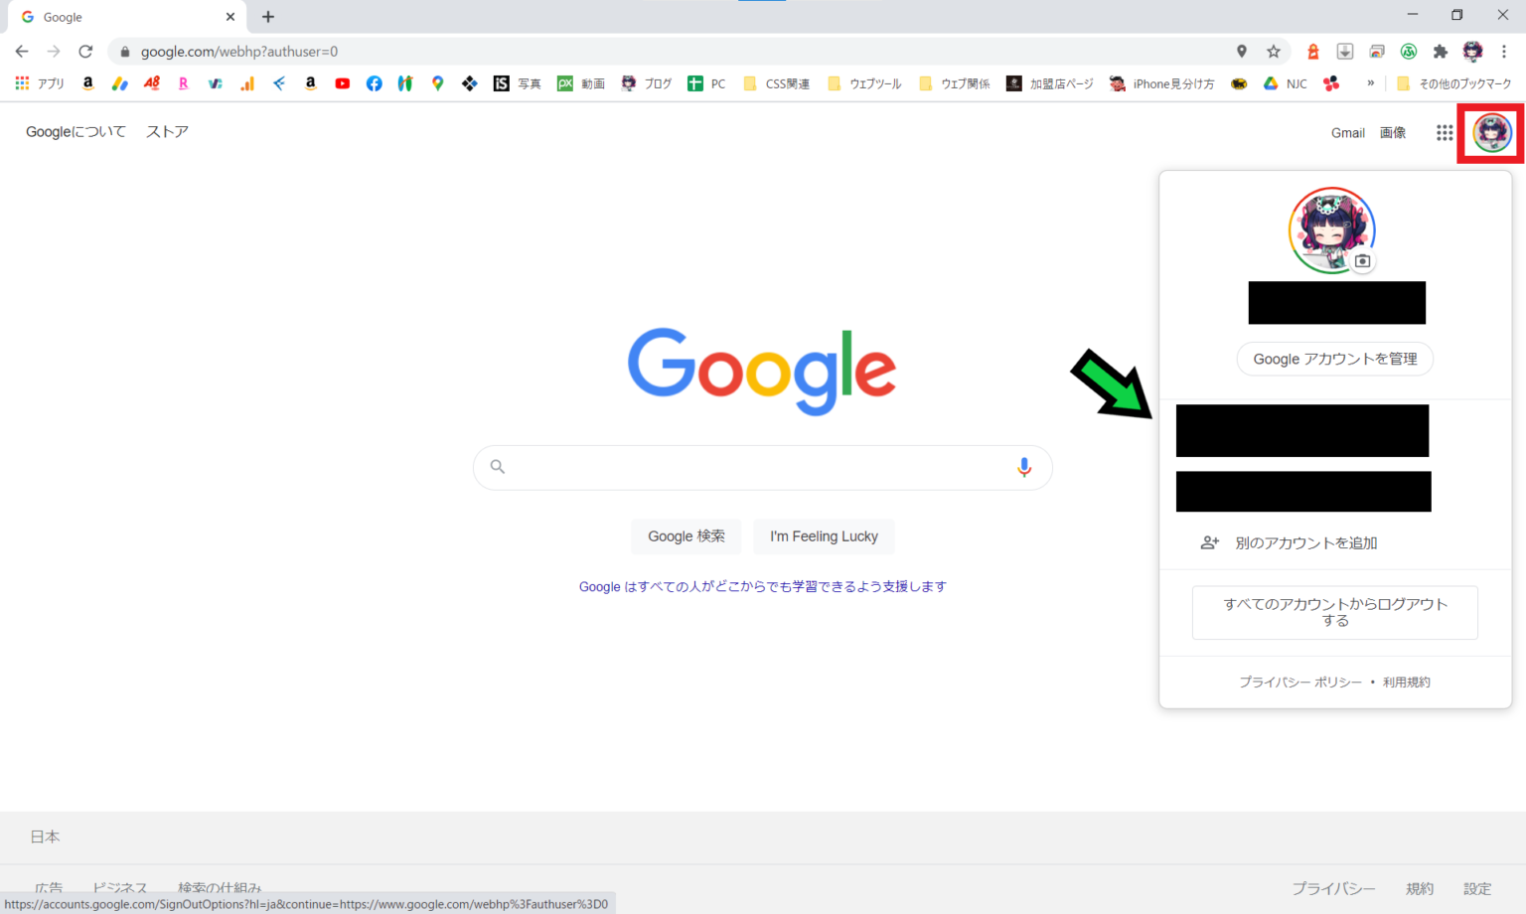The width and height of the screenshot is (1526, 914).
Task: Open the Google apps grid launcher
Action: tap(1445, 132)
